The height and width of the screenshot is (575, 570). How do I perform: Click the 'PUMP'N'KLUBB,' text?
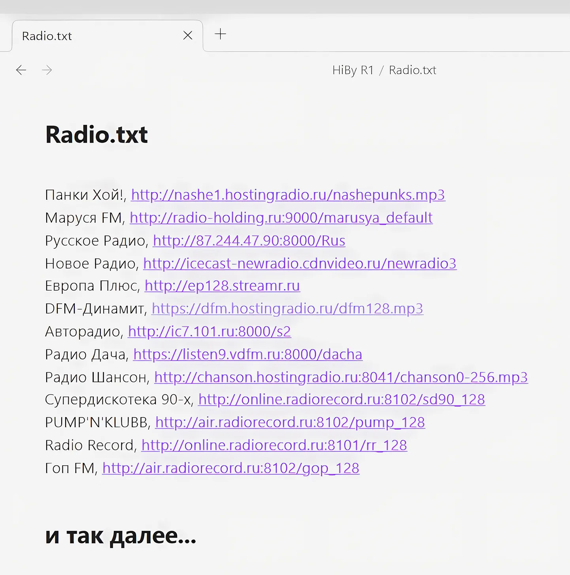[98, 423]
